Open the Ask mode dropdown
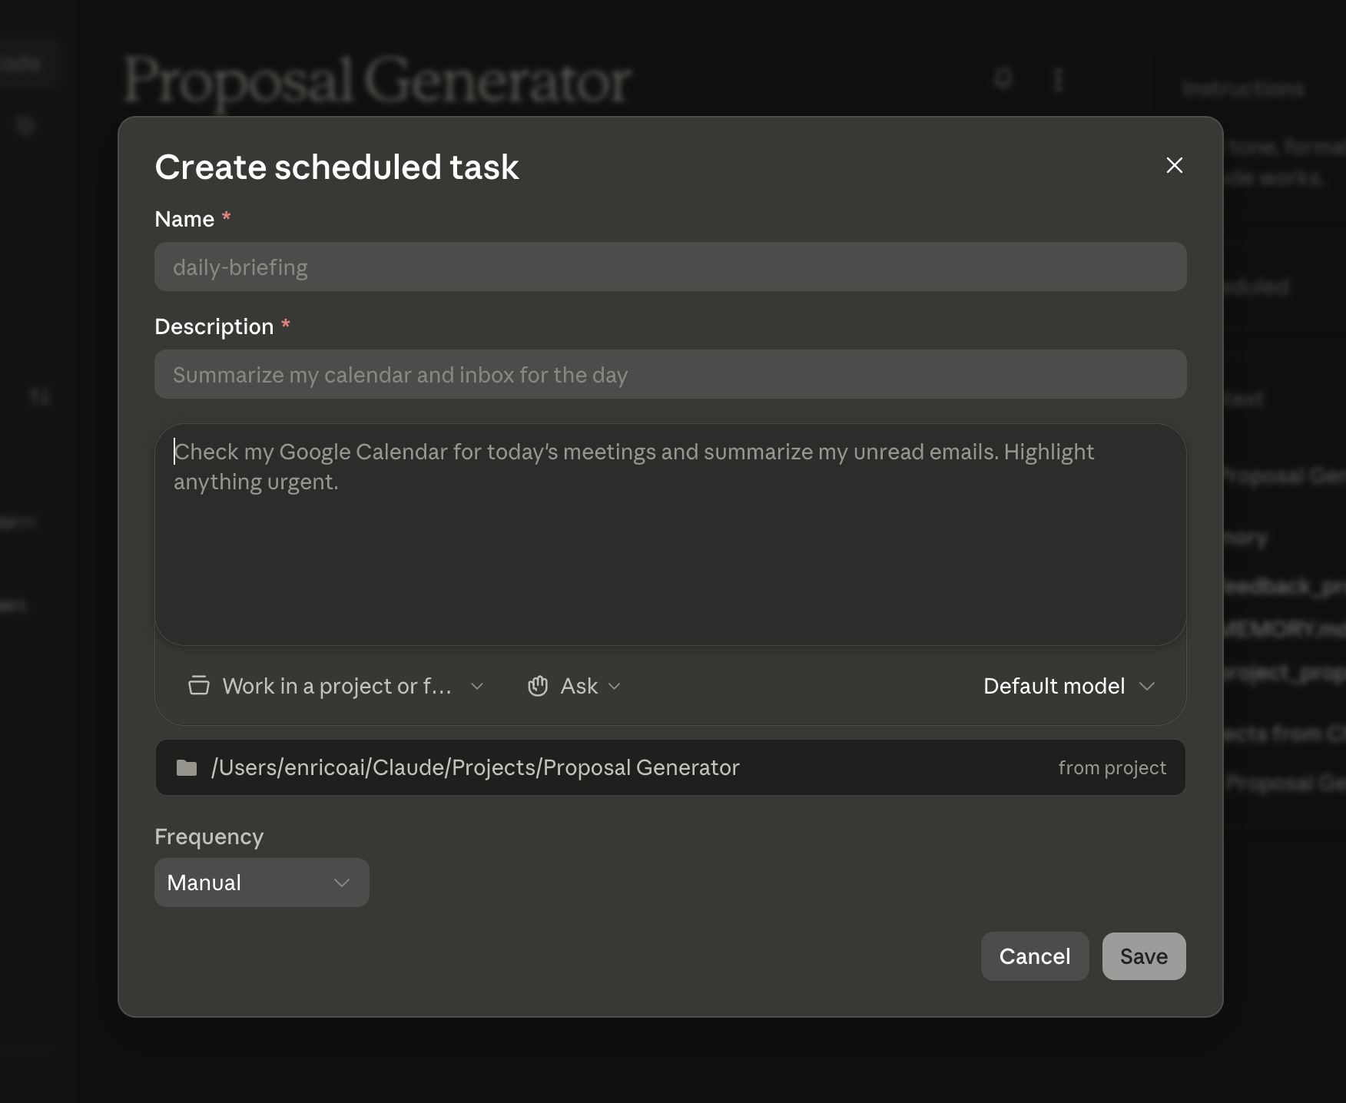 click(x=574, y=686)
